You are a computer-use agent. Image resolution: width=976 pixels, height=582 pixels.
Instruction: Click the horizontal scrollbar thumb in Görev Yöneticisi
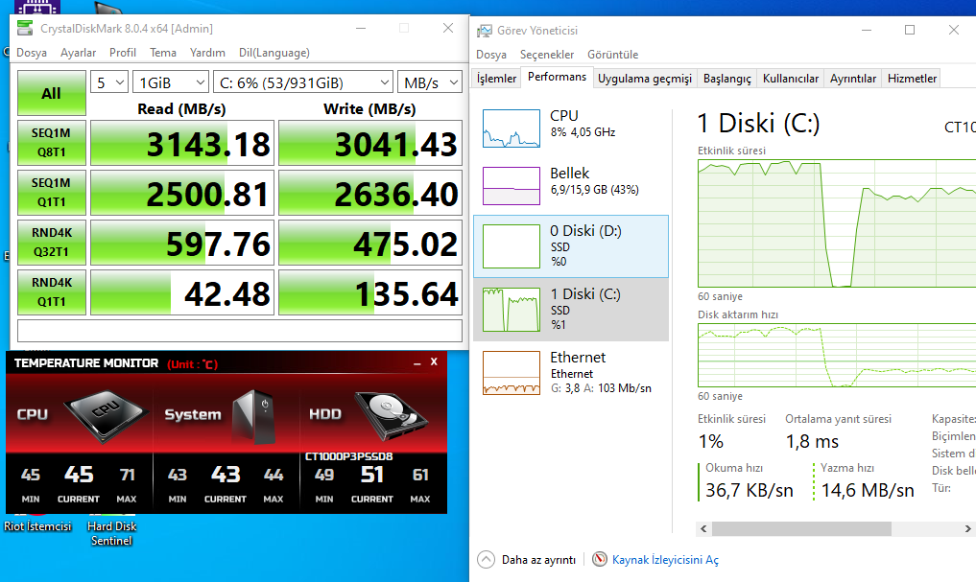(801, 528)
